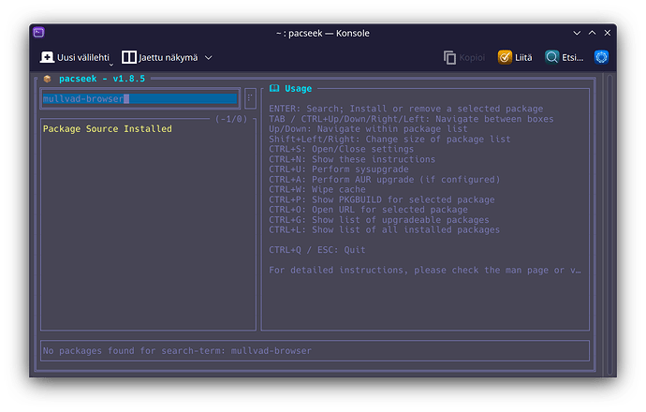Click the terminal vertical scrollbar
Screen dimensions: 646x412
click(x=609, y=223)
